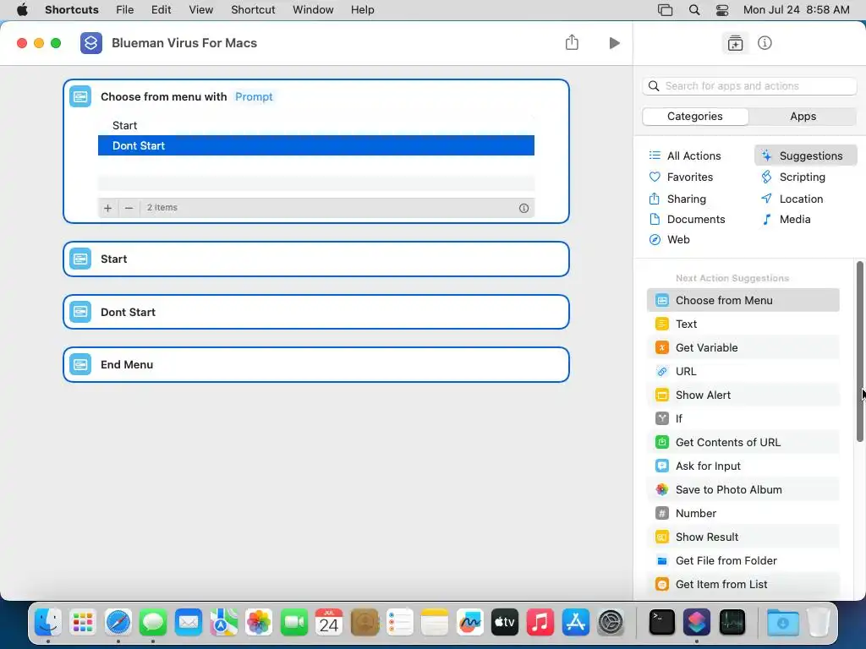
Task: Open the View menu
Action: [201, 10]
